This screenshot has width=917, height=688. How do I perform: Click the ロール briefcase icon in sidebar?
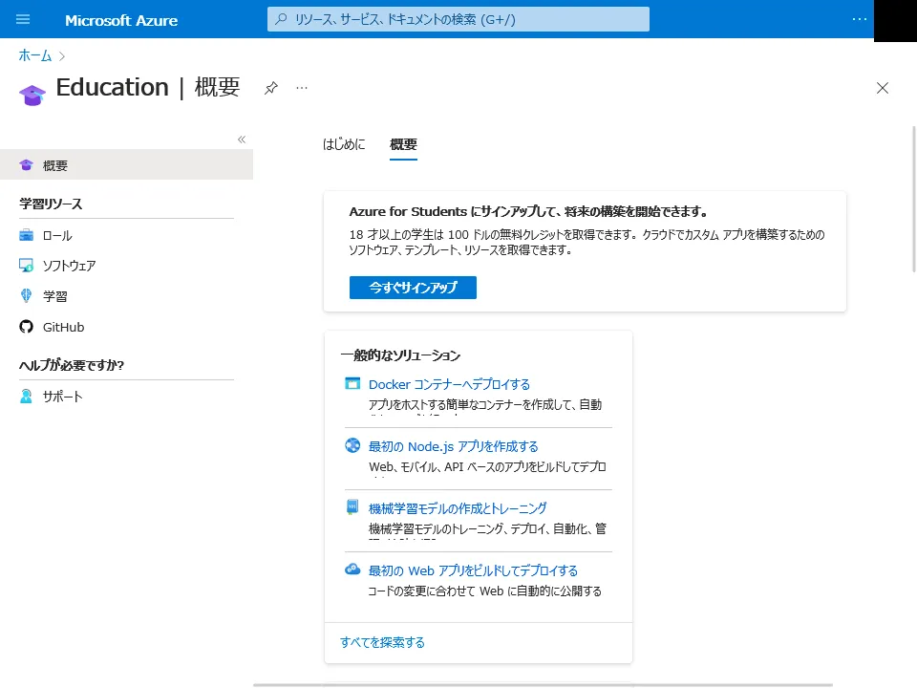[27, 235]
